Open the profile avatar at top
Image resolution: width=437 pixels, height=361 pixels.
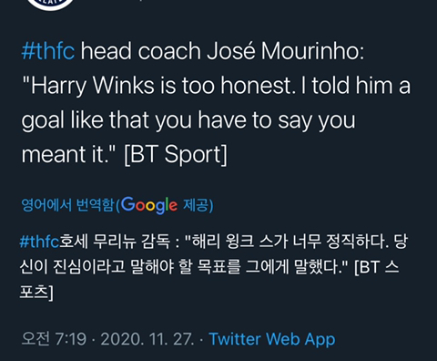click(51, 4)
